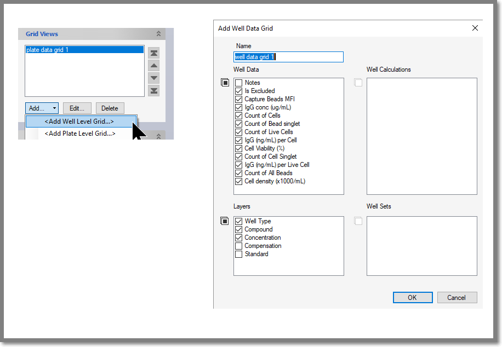Open the Add... dropdown button
This screenshot has width=502, height=347.
(x=42, y=108)
